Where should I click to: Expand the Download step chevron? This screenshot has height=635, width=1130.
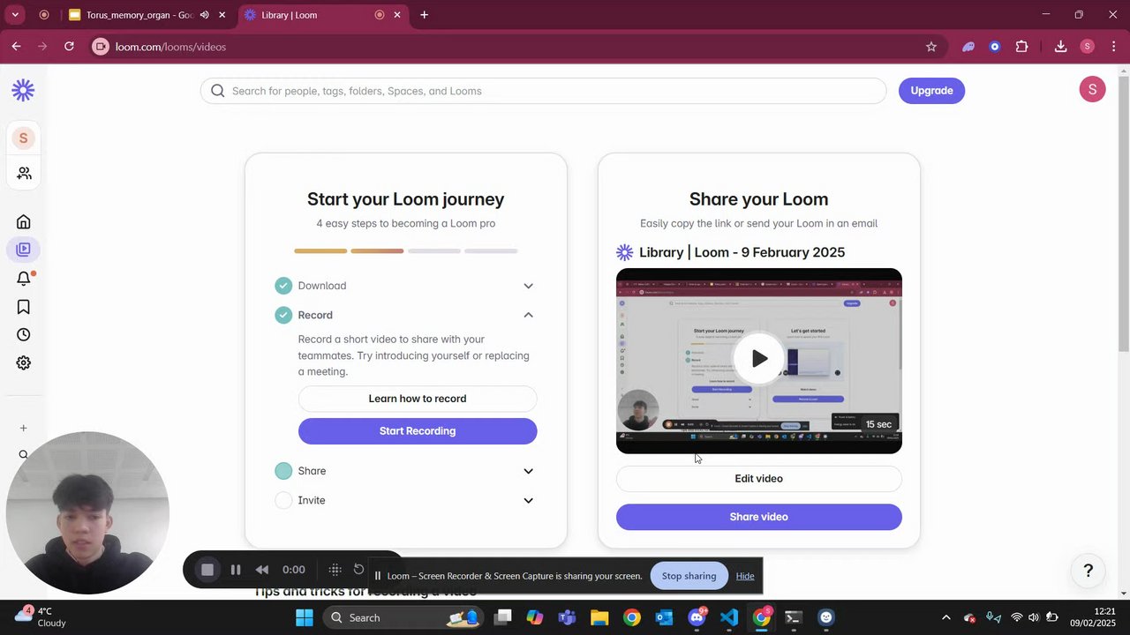click(x=528, y=286)
